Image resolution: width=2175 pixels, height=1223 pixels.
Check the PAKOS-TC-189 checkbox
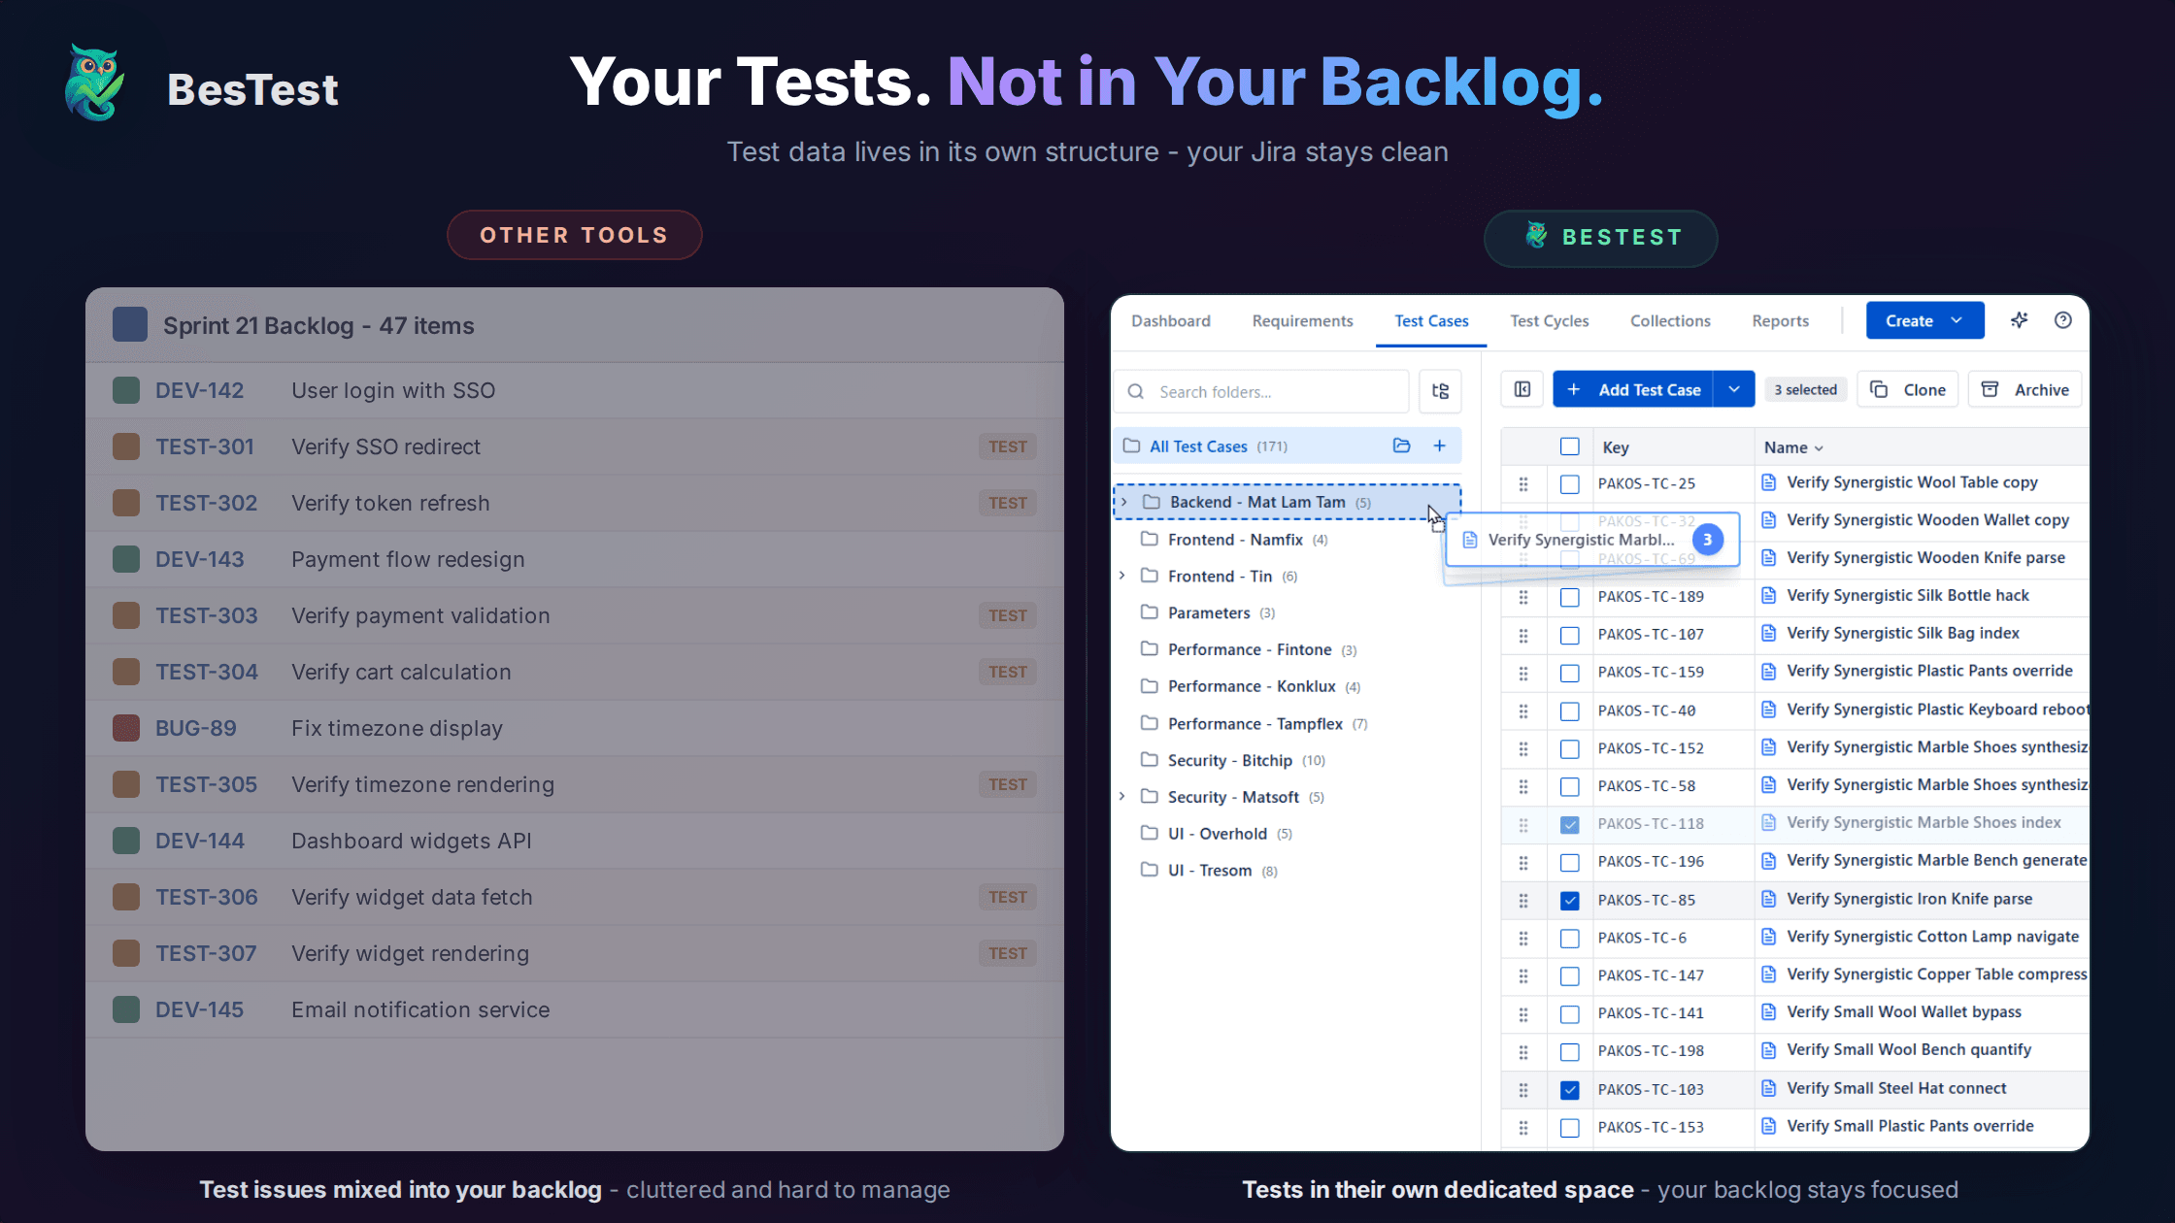1569,597
